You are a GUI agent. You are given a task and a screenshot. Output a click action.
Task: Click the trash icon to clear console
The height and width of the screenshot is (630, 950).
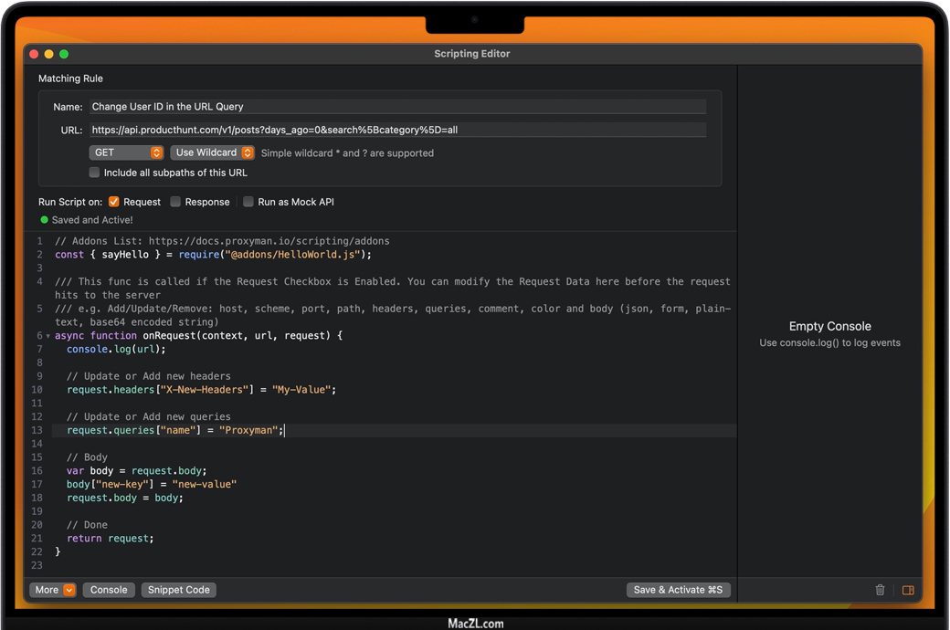pos(880,590)
